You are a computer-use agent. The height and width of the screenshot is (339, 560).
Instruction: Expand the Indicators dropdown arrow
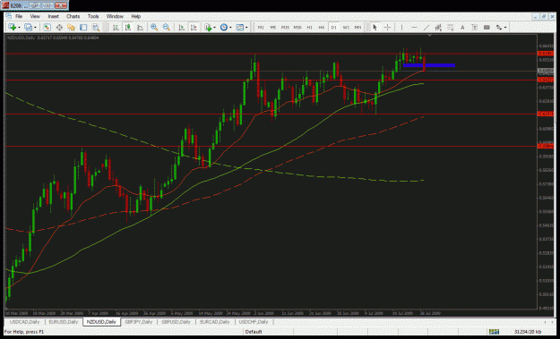[215, 28]
